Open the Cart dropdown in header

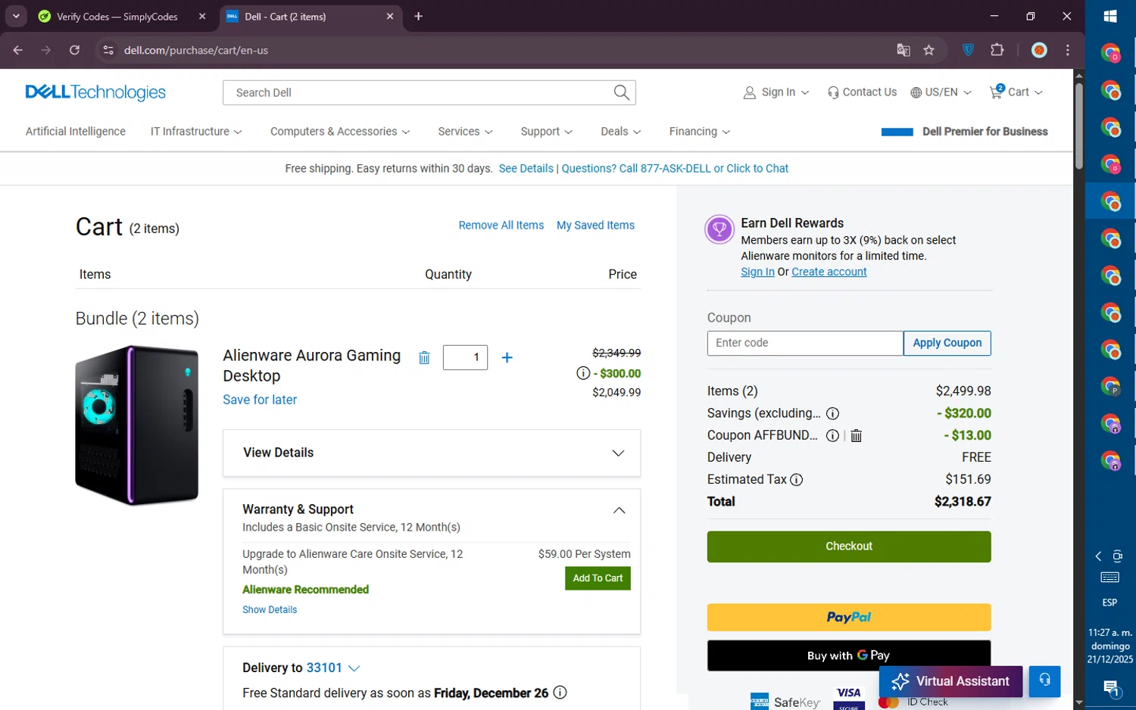(x=1016, y=92)
